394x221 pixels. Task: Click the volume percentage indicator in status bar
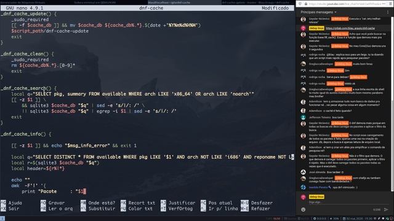click(x=334, y=219)
